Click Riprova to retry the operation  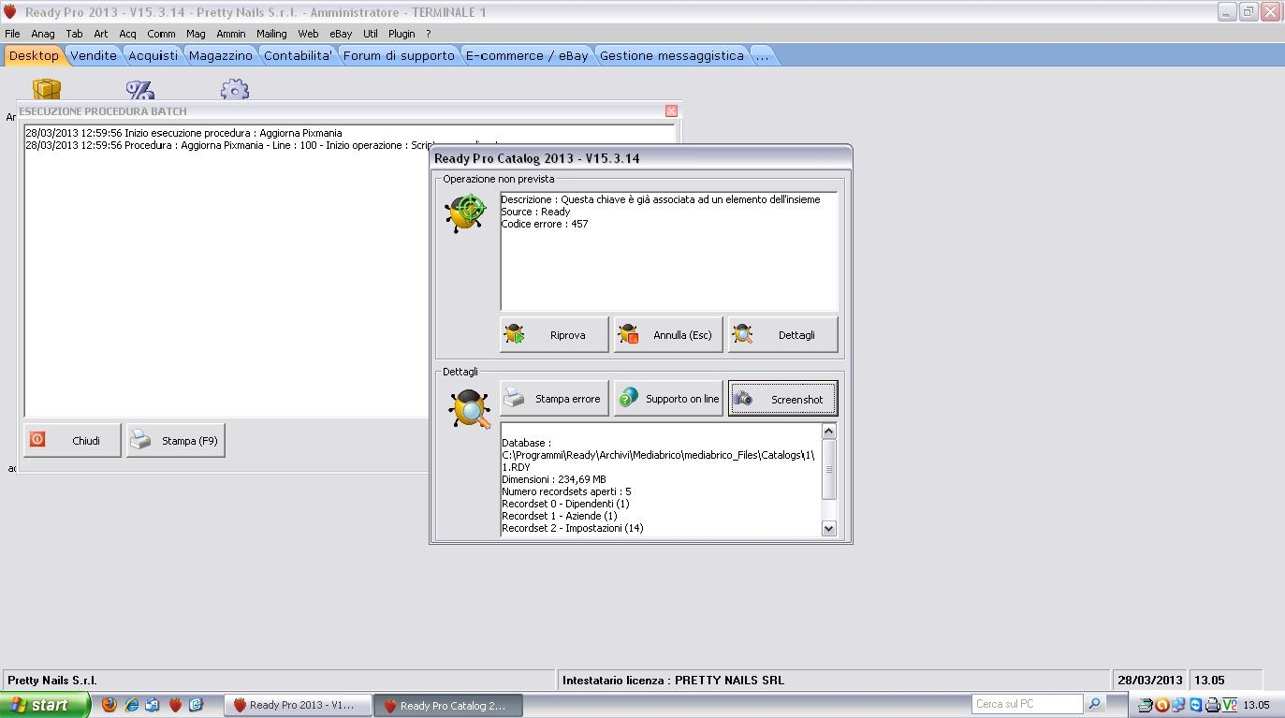(x=554, y=334)
